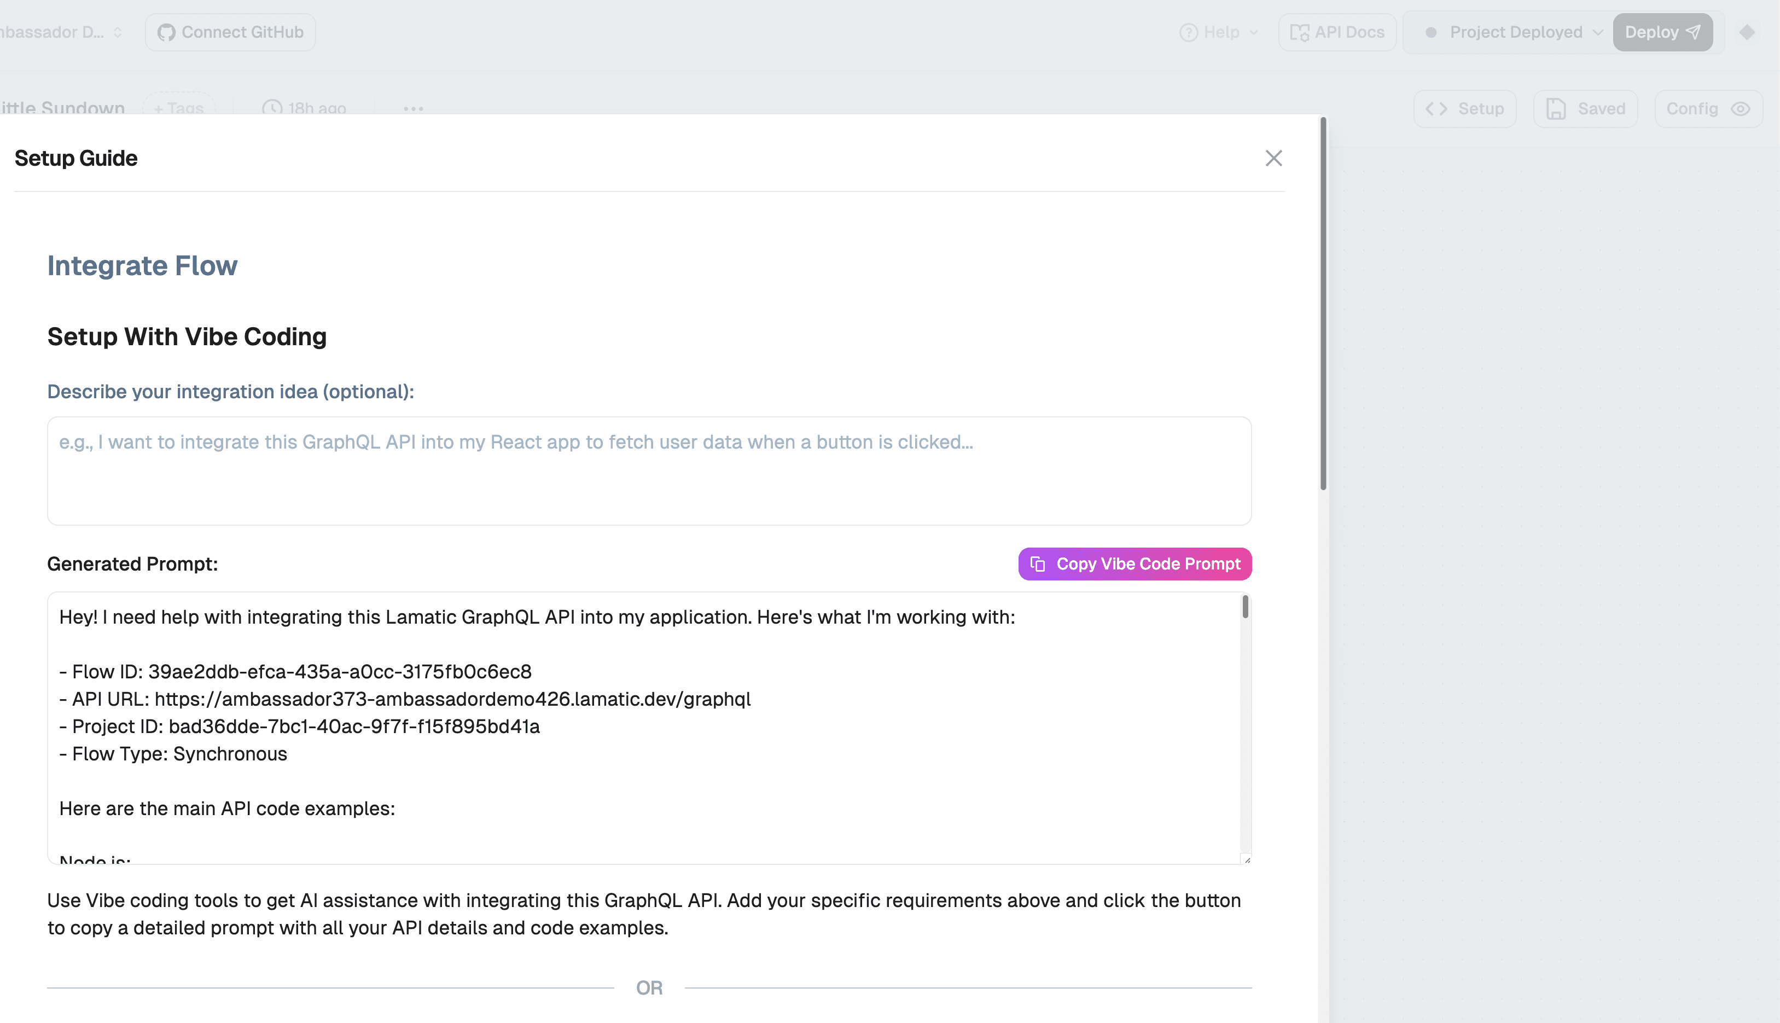The height and width of the screenshot is (1023, 1780).
Task: Expand the Project Deployed dropdown
Action: click(x=1598, y=32)
